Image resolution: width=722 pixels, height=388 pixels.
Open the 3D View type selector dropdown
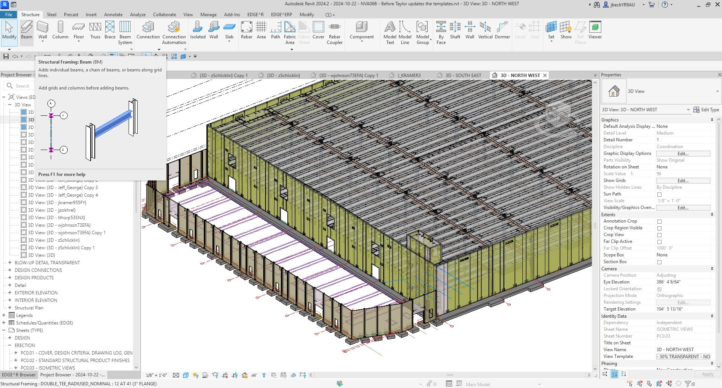(717, 91)
